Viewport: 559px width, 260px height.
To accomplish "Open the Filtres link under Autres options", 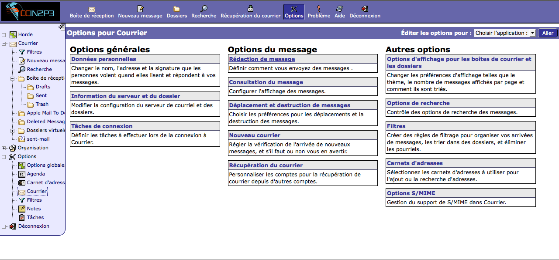I will 396,126.
